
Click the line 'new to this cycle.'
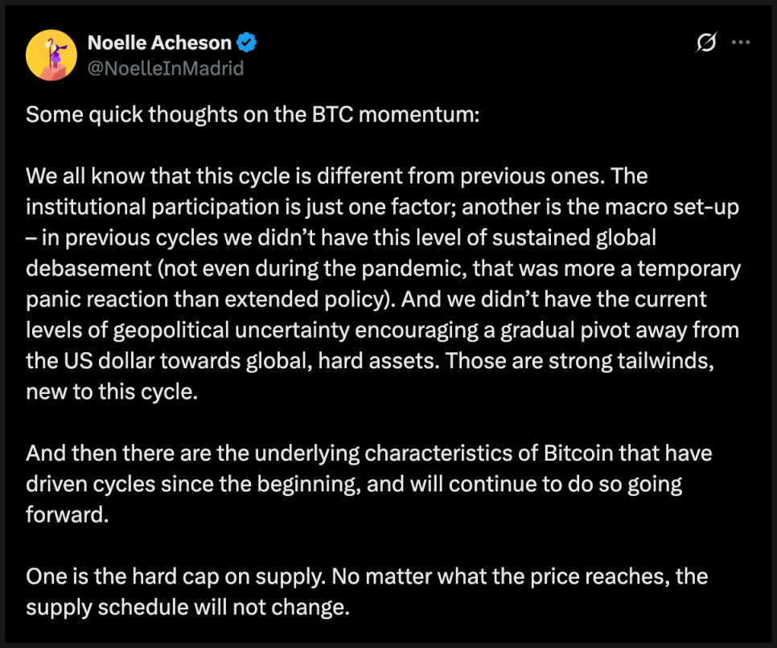110,392
